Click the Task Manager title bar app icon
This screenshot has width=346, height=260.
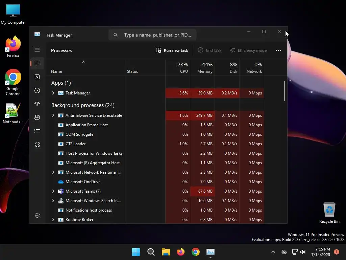click(x=37, y=34)
